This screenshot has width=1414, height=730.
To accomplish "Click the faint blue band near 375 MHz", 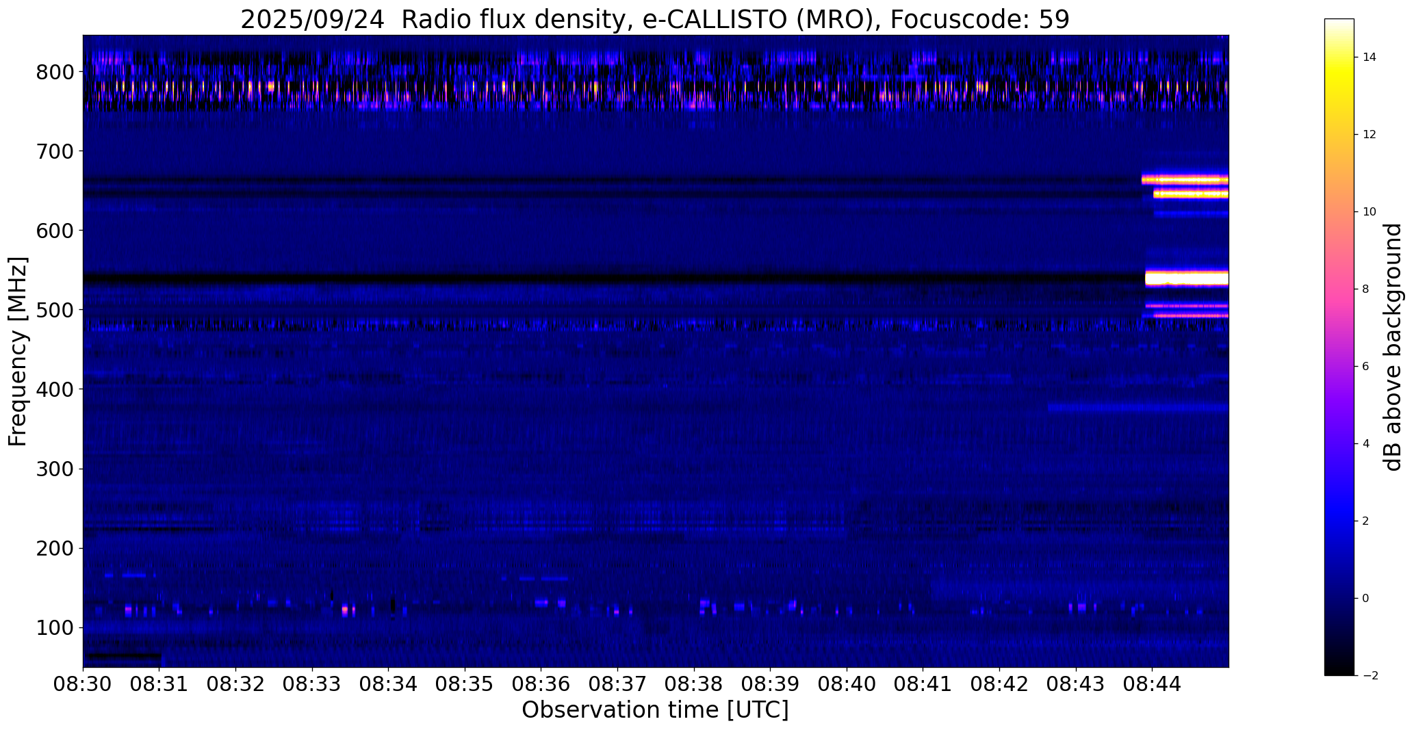I will (1138, 408).
